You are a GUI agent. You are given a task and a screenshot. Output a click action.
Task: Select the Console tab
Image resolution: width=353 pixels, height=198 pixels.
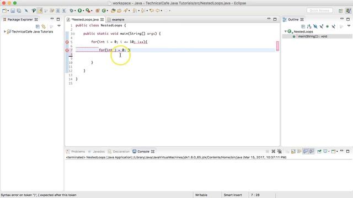point(143,152)
